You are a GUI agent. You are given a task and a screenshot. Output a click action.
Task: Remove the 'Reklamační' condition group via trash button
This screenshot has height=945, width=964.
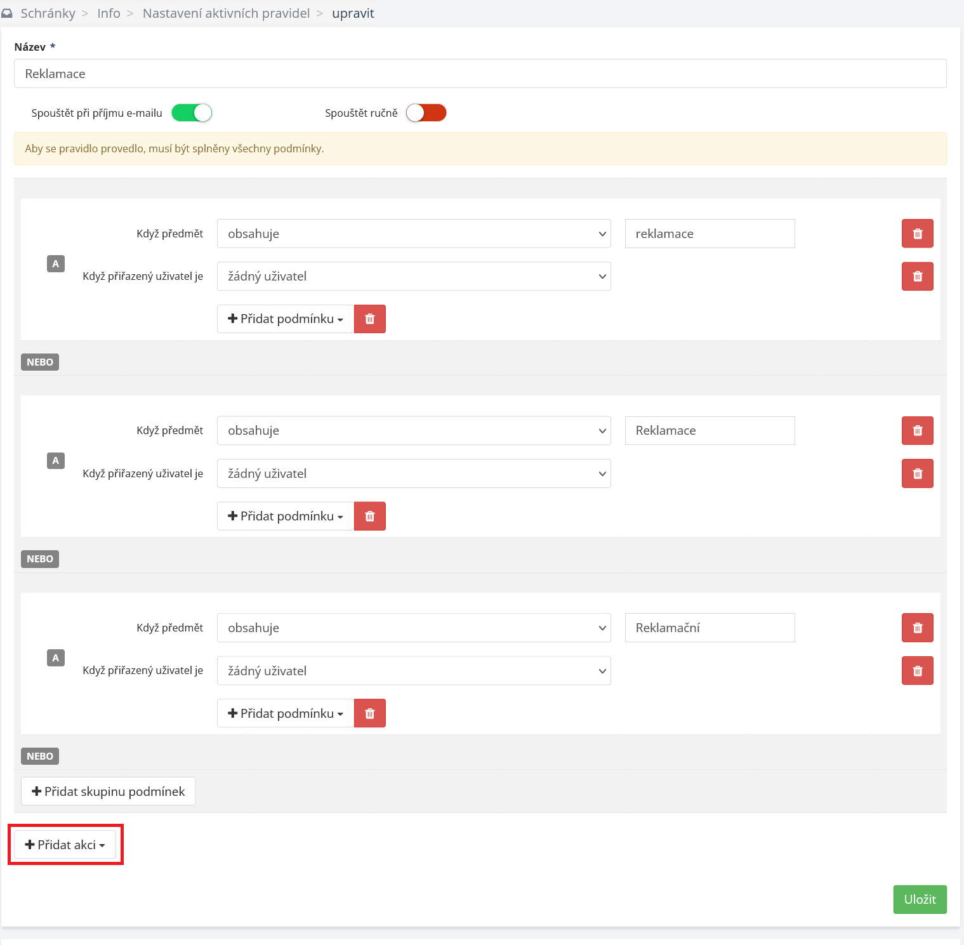(370, 713)
